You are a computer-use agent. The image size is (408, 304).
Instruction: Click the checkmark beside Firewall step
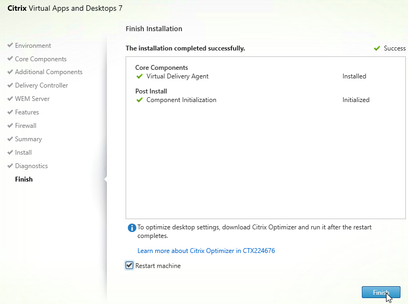[x=10, y=126]
